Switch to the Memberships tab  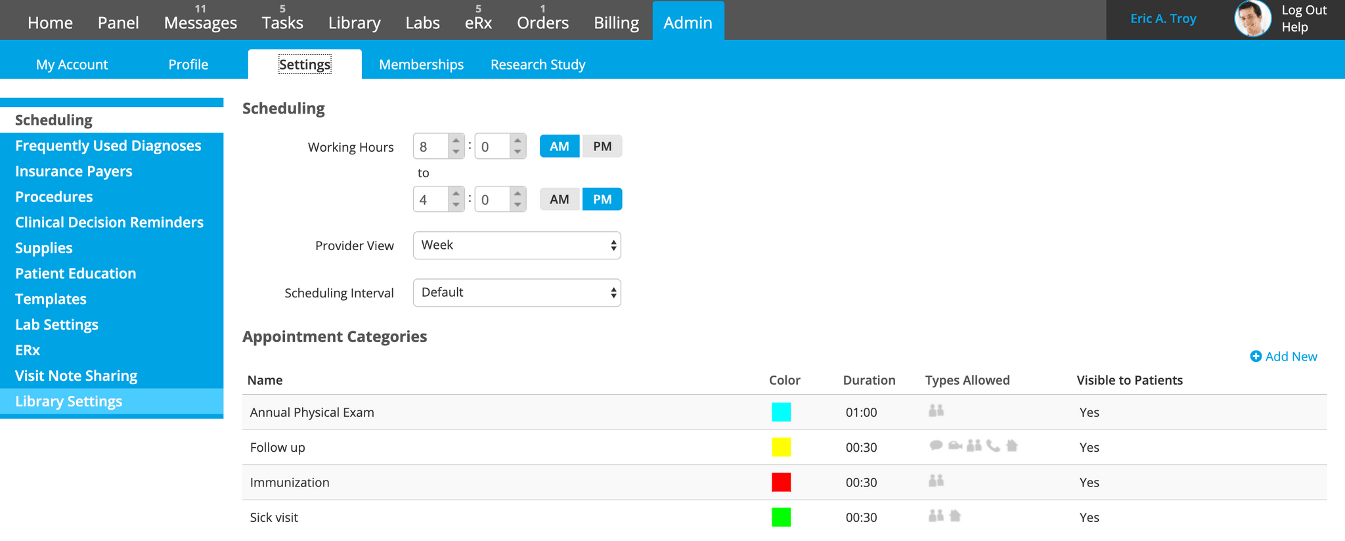(x=421, y=64)
